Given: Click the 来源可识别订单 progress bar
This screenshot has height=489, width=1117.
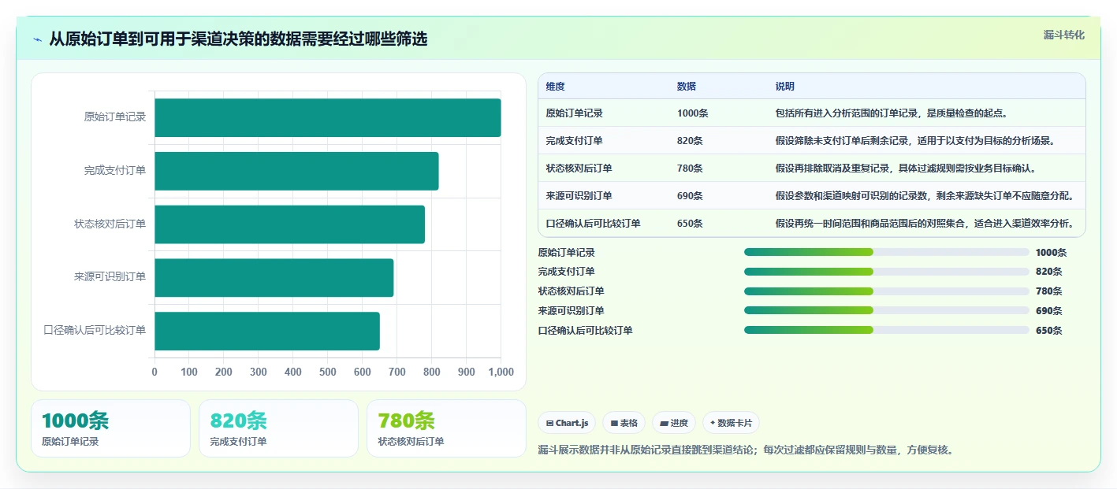Looking at the screenshot, I should pos(887,310).
